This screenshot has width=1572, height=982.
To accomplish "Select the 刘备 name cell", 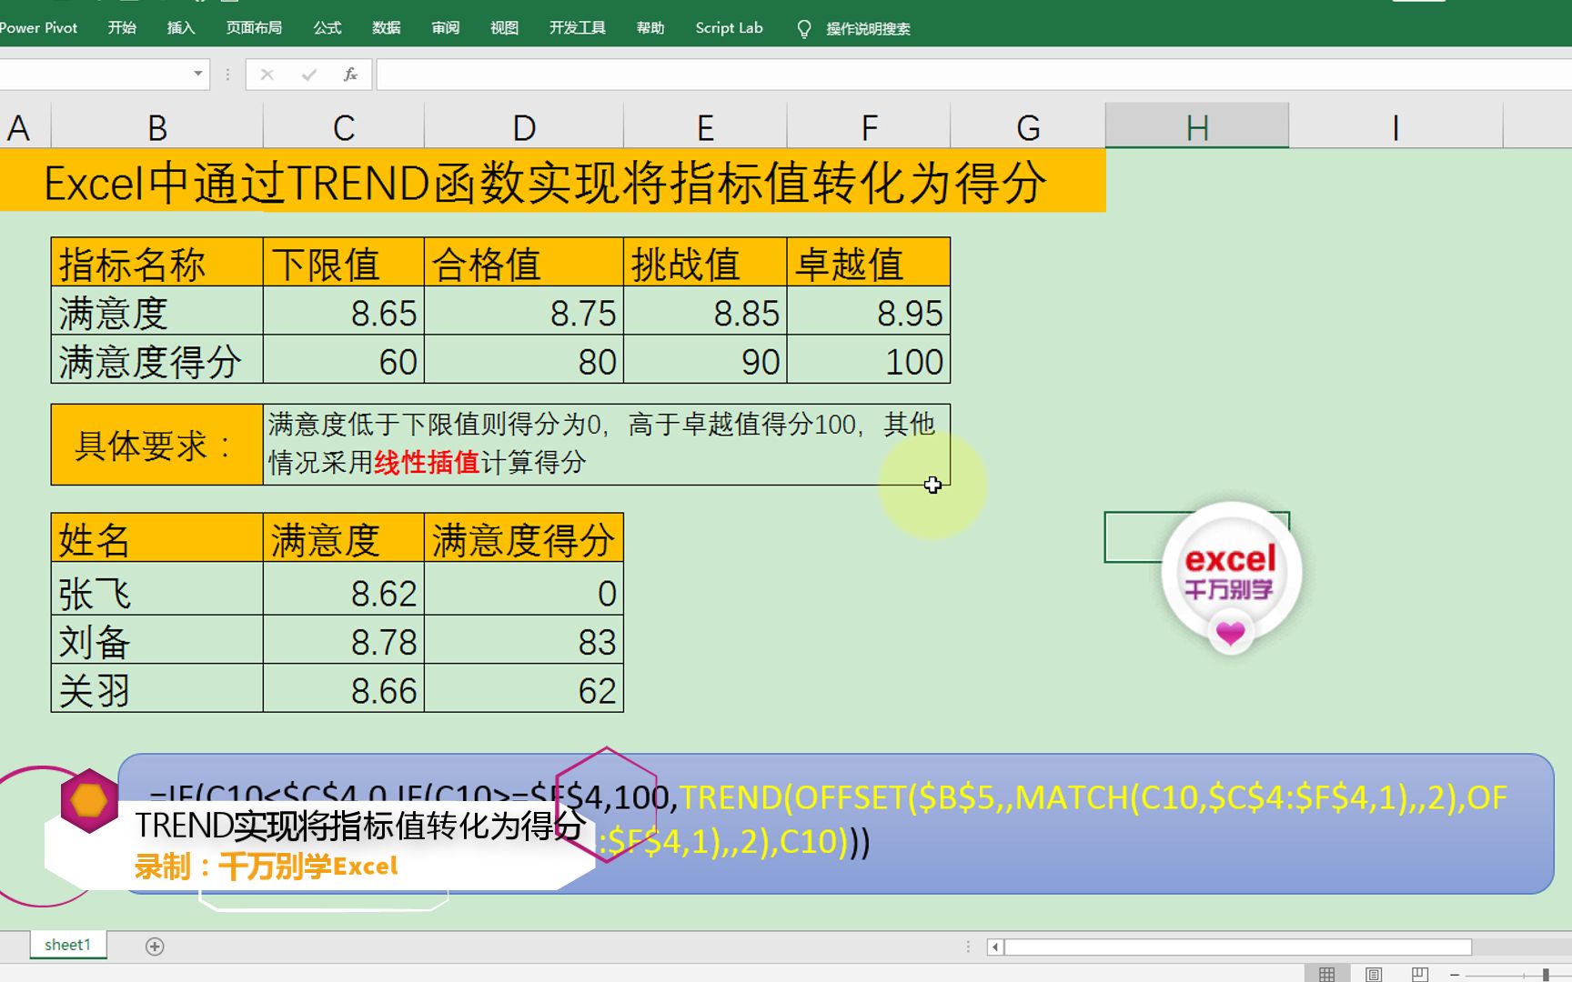I will click(157, 640).
